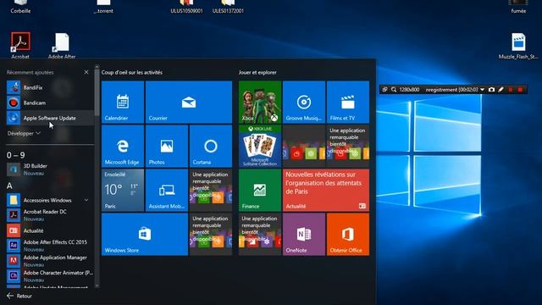Viewport: 542px width, 305px height.
Task: Expand Accessoires Windows folder
Action: point(50,200)
